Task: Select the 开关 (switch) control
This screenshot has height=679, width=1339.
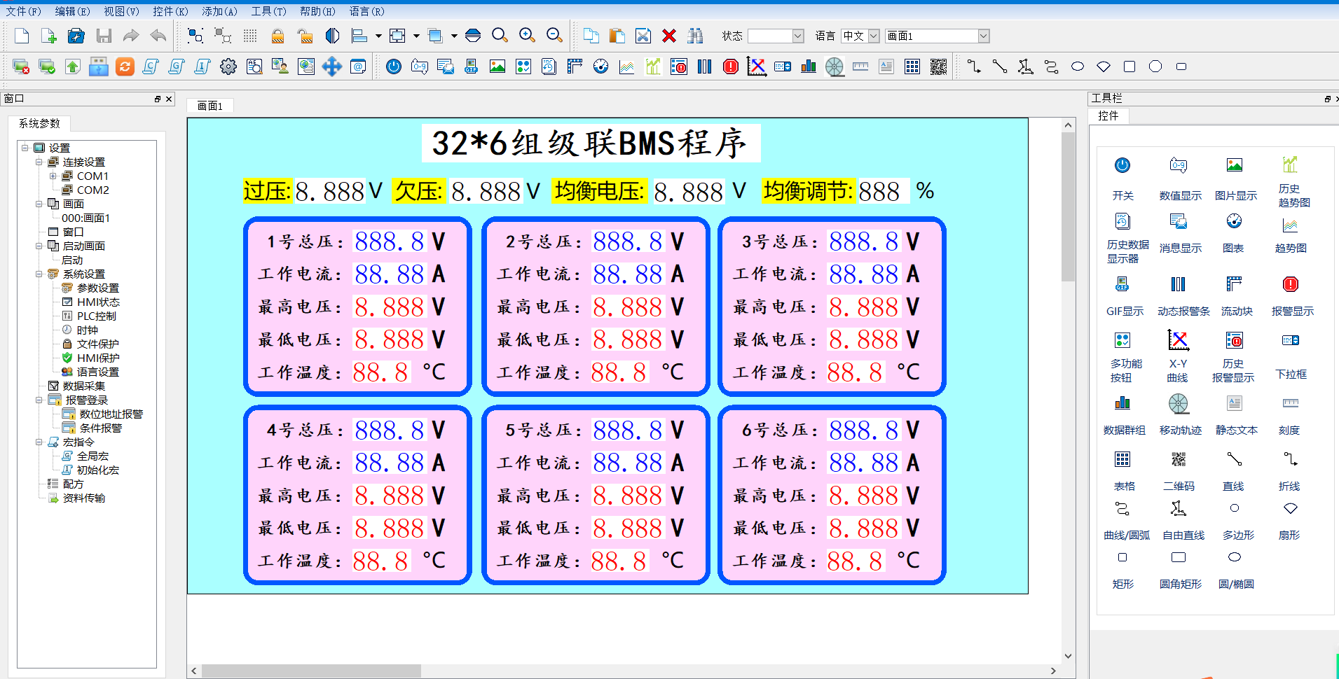Action: [x=1122, y=175]
